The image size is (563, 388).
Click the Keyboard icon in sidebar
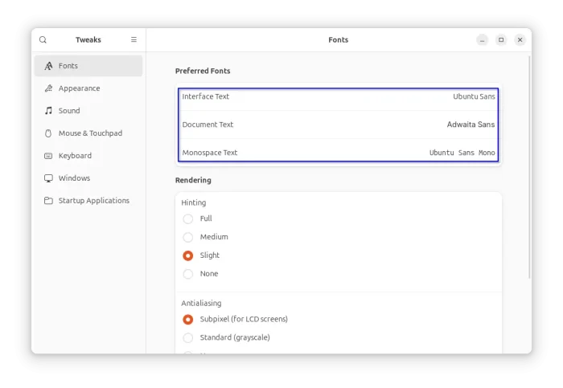pos(48,156)
